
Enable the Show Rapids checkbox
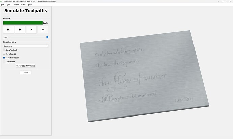[x=4, y=54]
